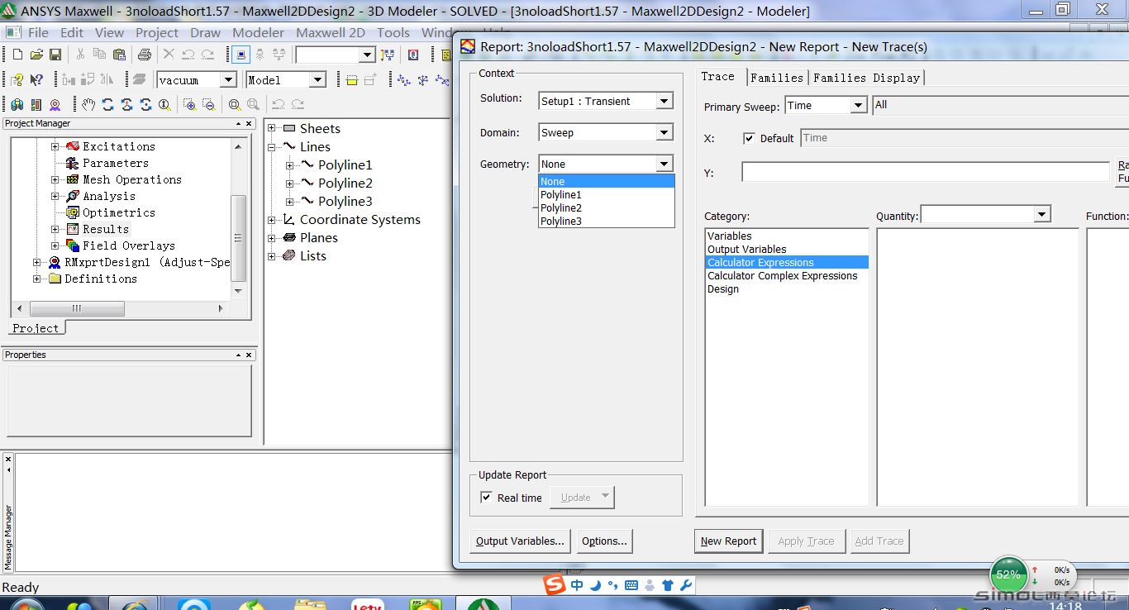The height and width of the screenshot is (610, 1129).
Task: Click the Copy icon in toolbar
Action: (99, 55)
